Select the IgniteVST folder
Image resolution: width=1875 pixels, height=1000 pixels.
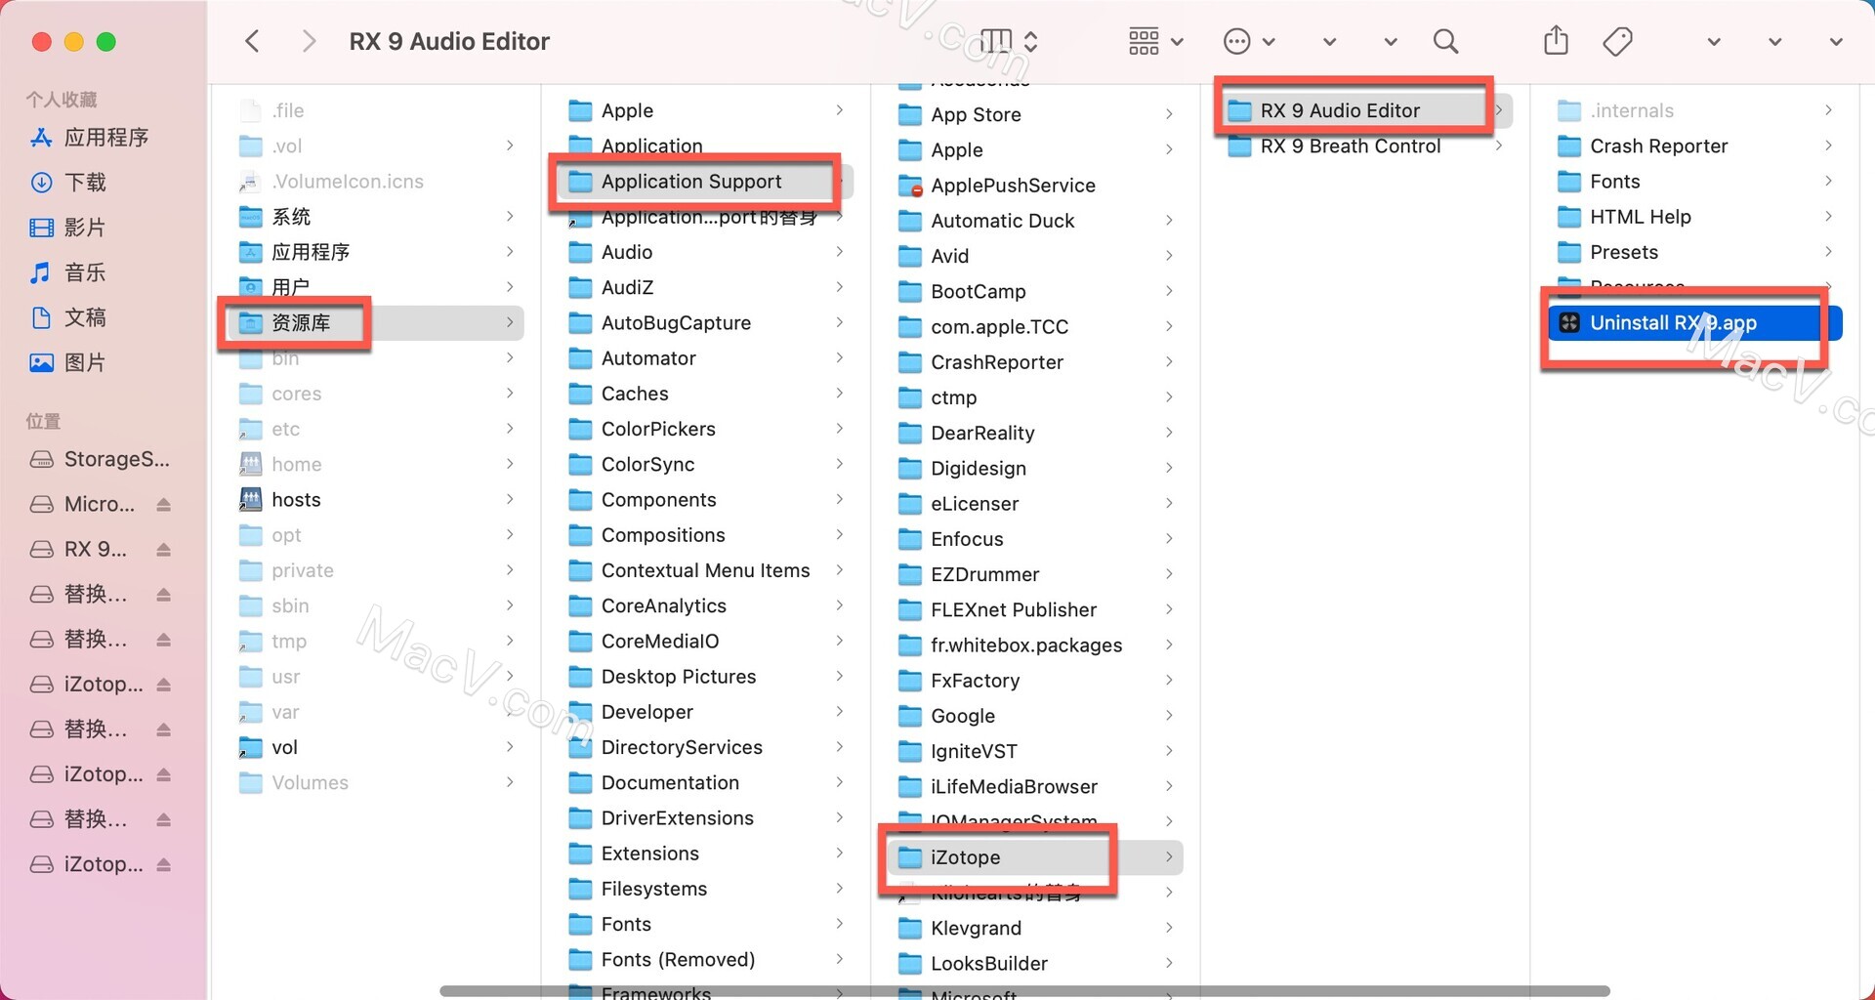pyautogui.click(x=1035, y=751)
